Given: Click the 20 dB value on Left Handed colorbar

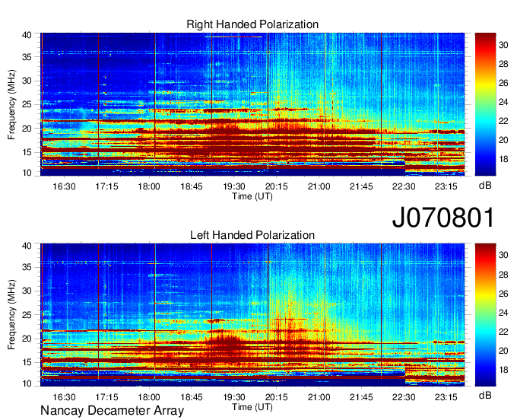Looking at the screenshot, I should pyautogui.click(x=503, y=351).
